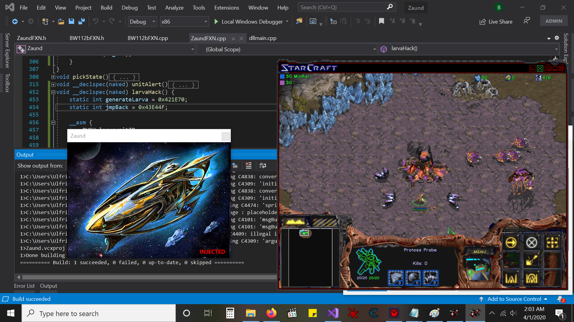Save the current file
This screenshot has height=322, width=574.
point(71,21)
